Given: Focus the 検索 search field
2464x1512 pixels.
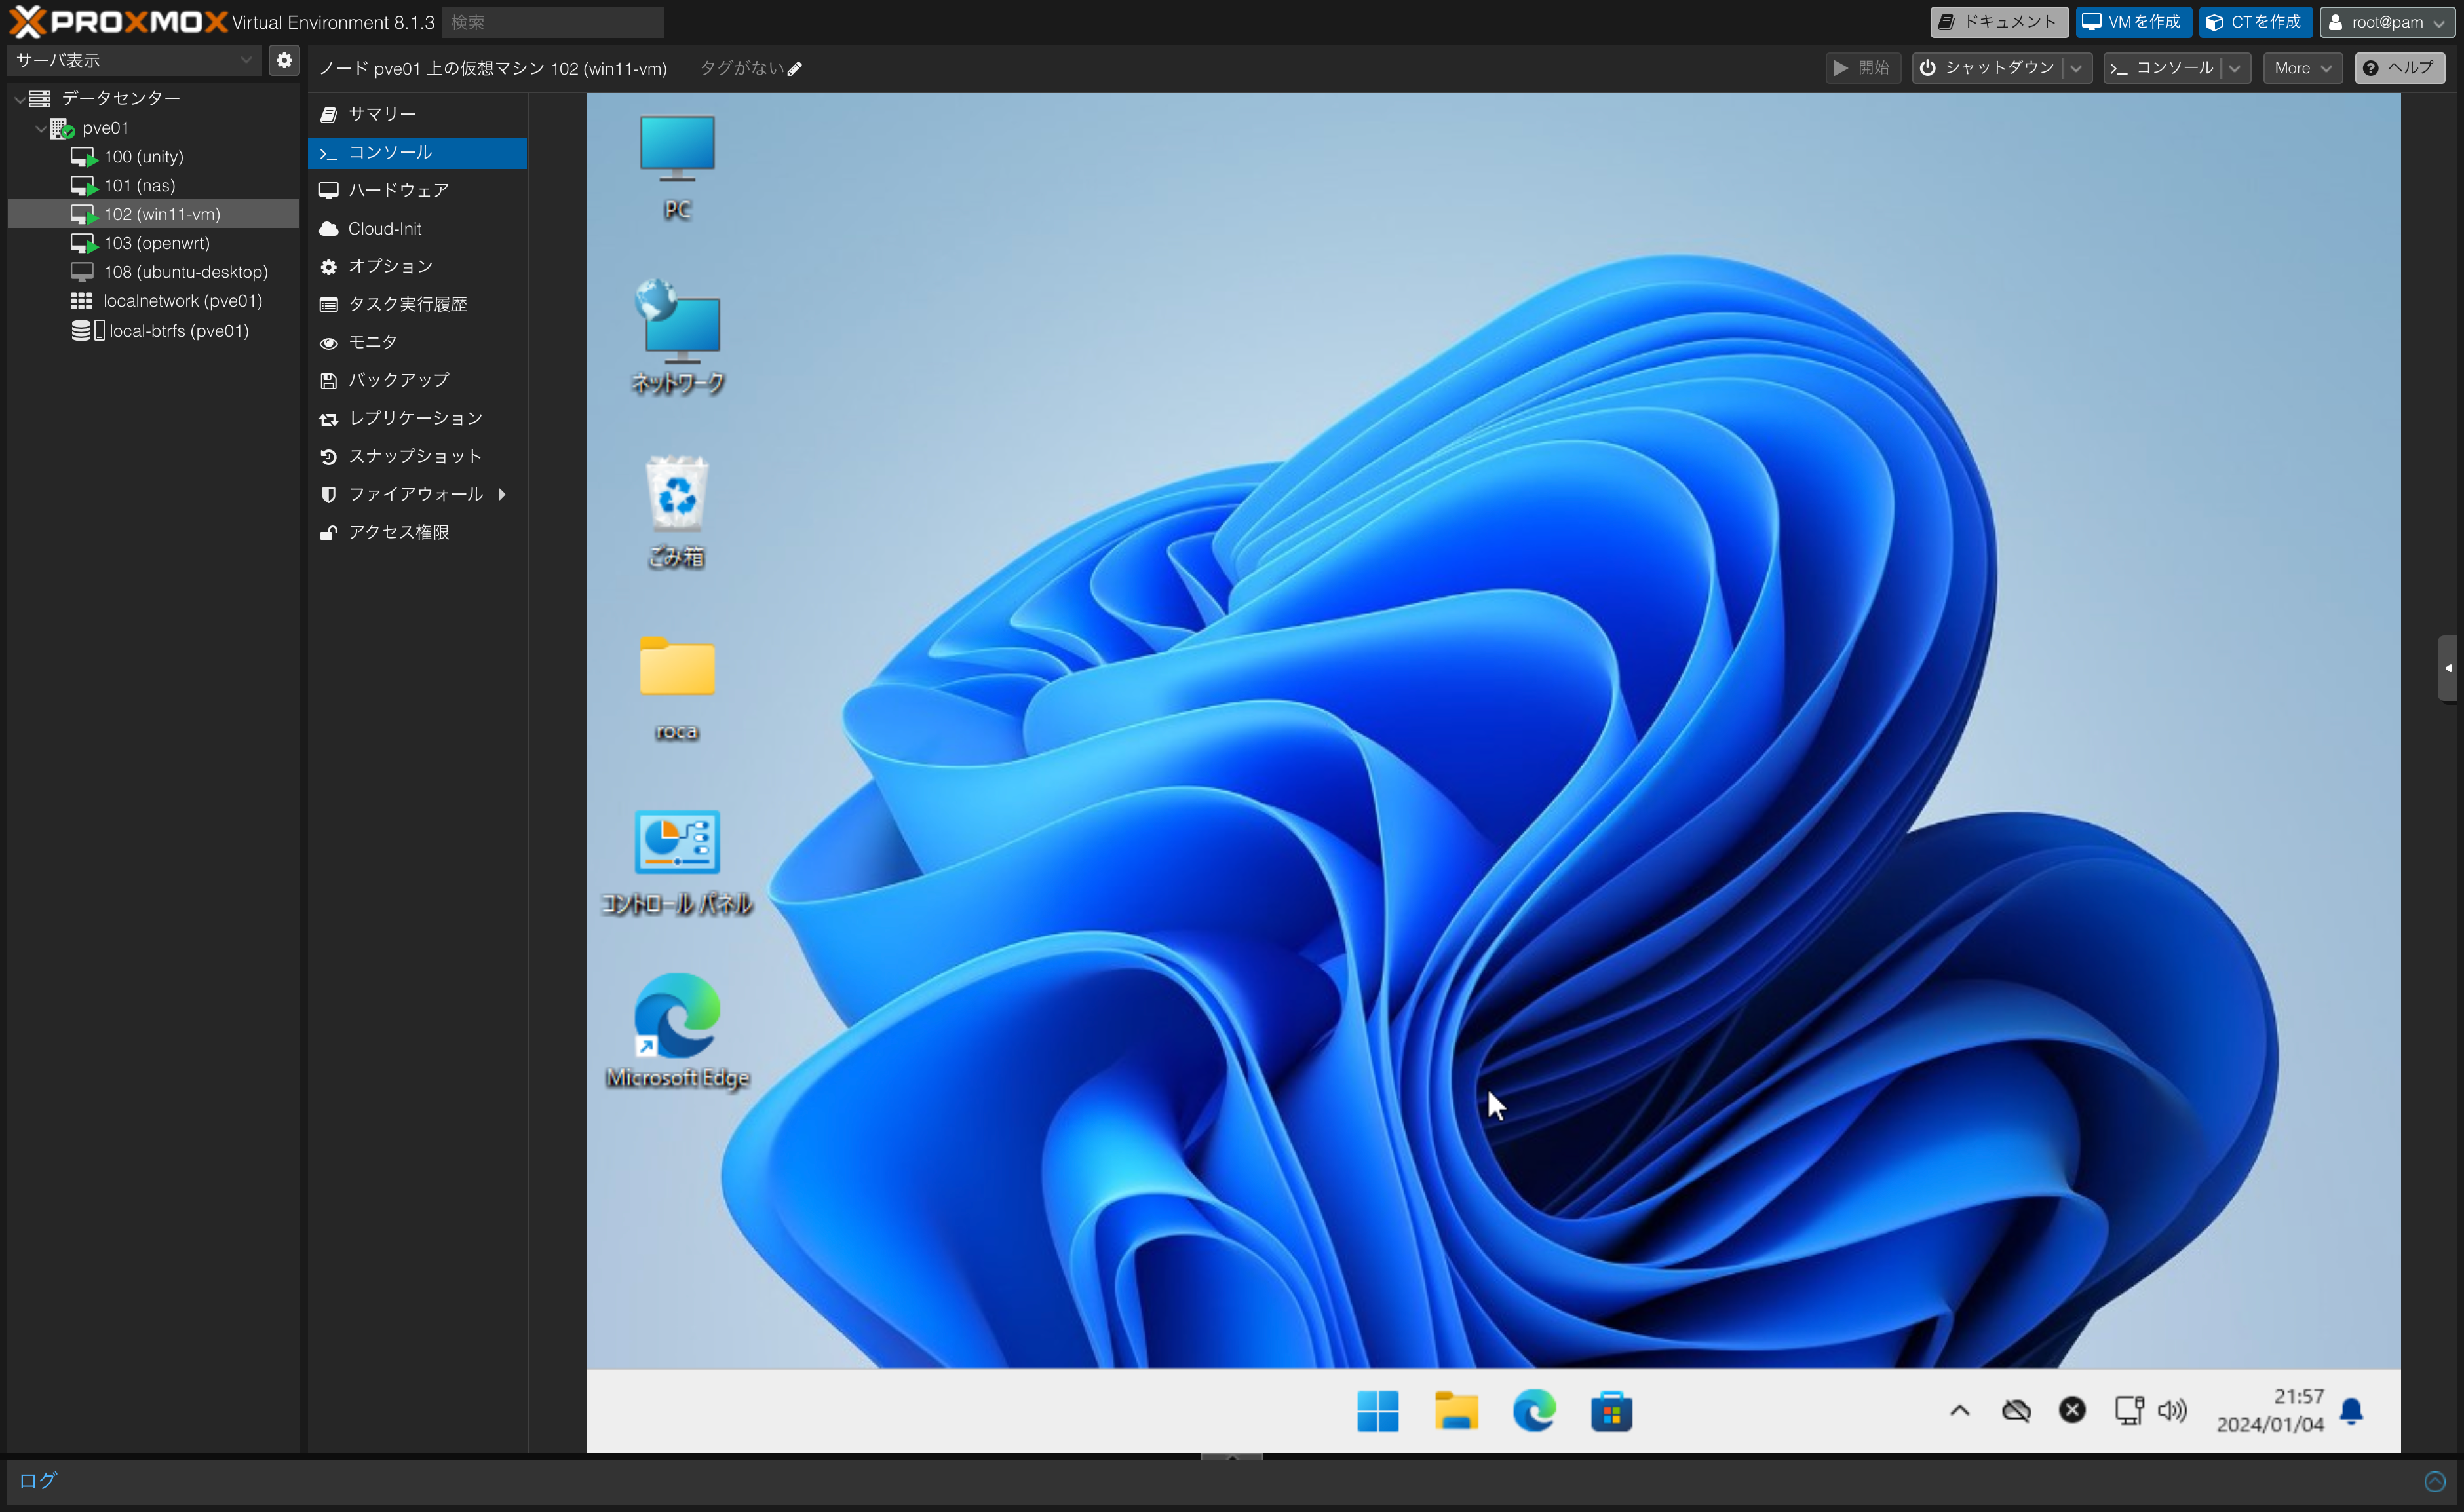Looking at the screenshot, I should (x=553, y=22).
